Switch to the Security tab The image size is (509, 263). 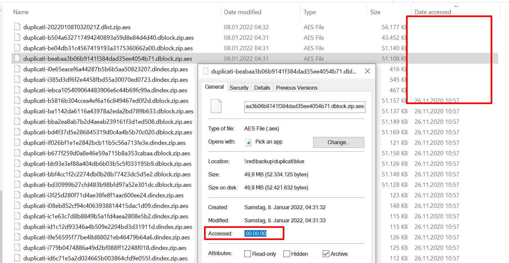click(x=239, y=87)
